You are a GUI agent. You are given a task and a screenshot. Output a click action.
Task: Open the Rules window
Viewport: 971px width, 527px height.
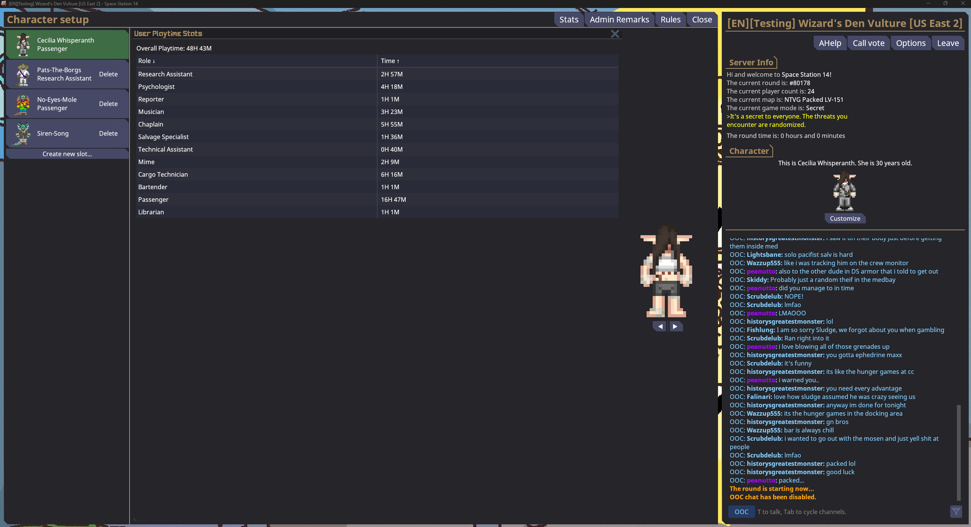(x=671, y=19)
